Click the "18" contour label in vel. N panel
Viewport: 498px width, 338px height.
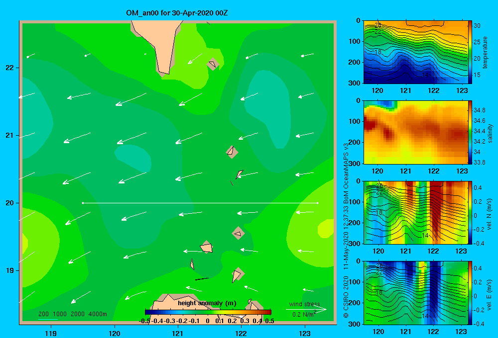point(379,212)
